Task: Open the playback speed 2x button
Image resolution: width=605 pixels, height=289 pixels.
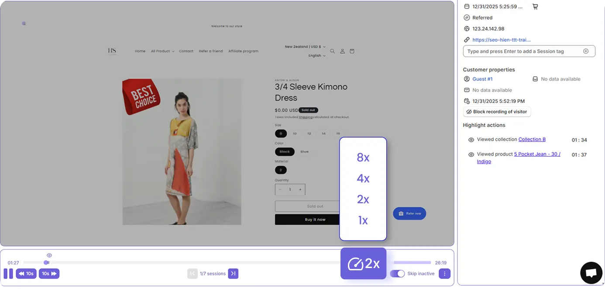Action: [363, 264]
